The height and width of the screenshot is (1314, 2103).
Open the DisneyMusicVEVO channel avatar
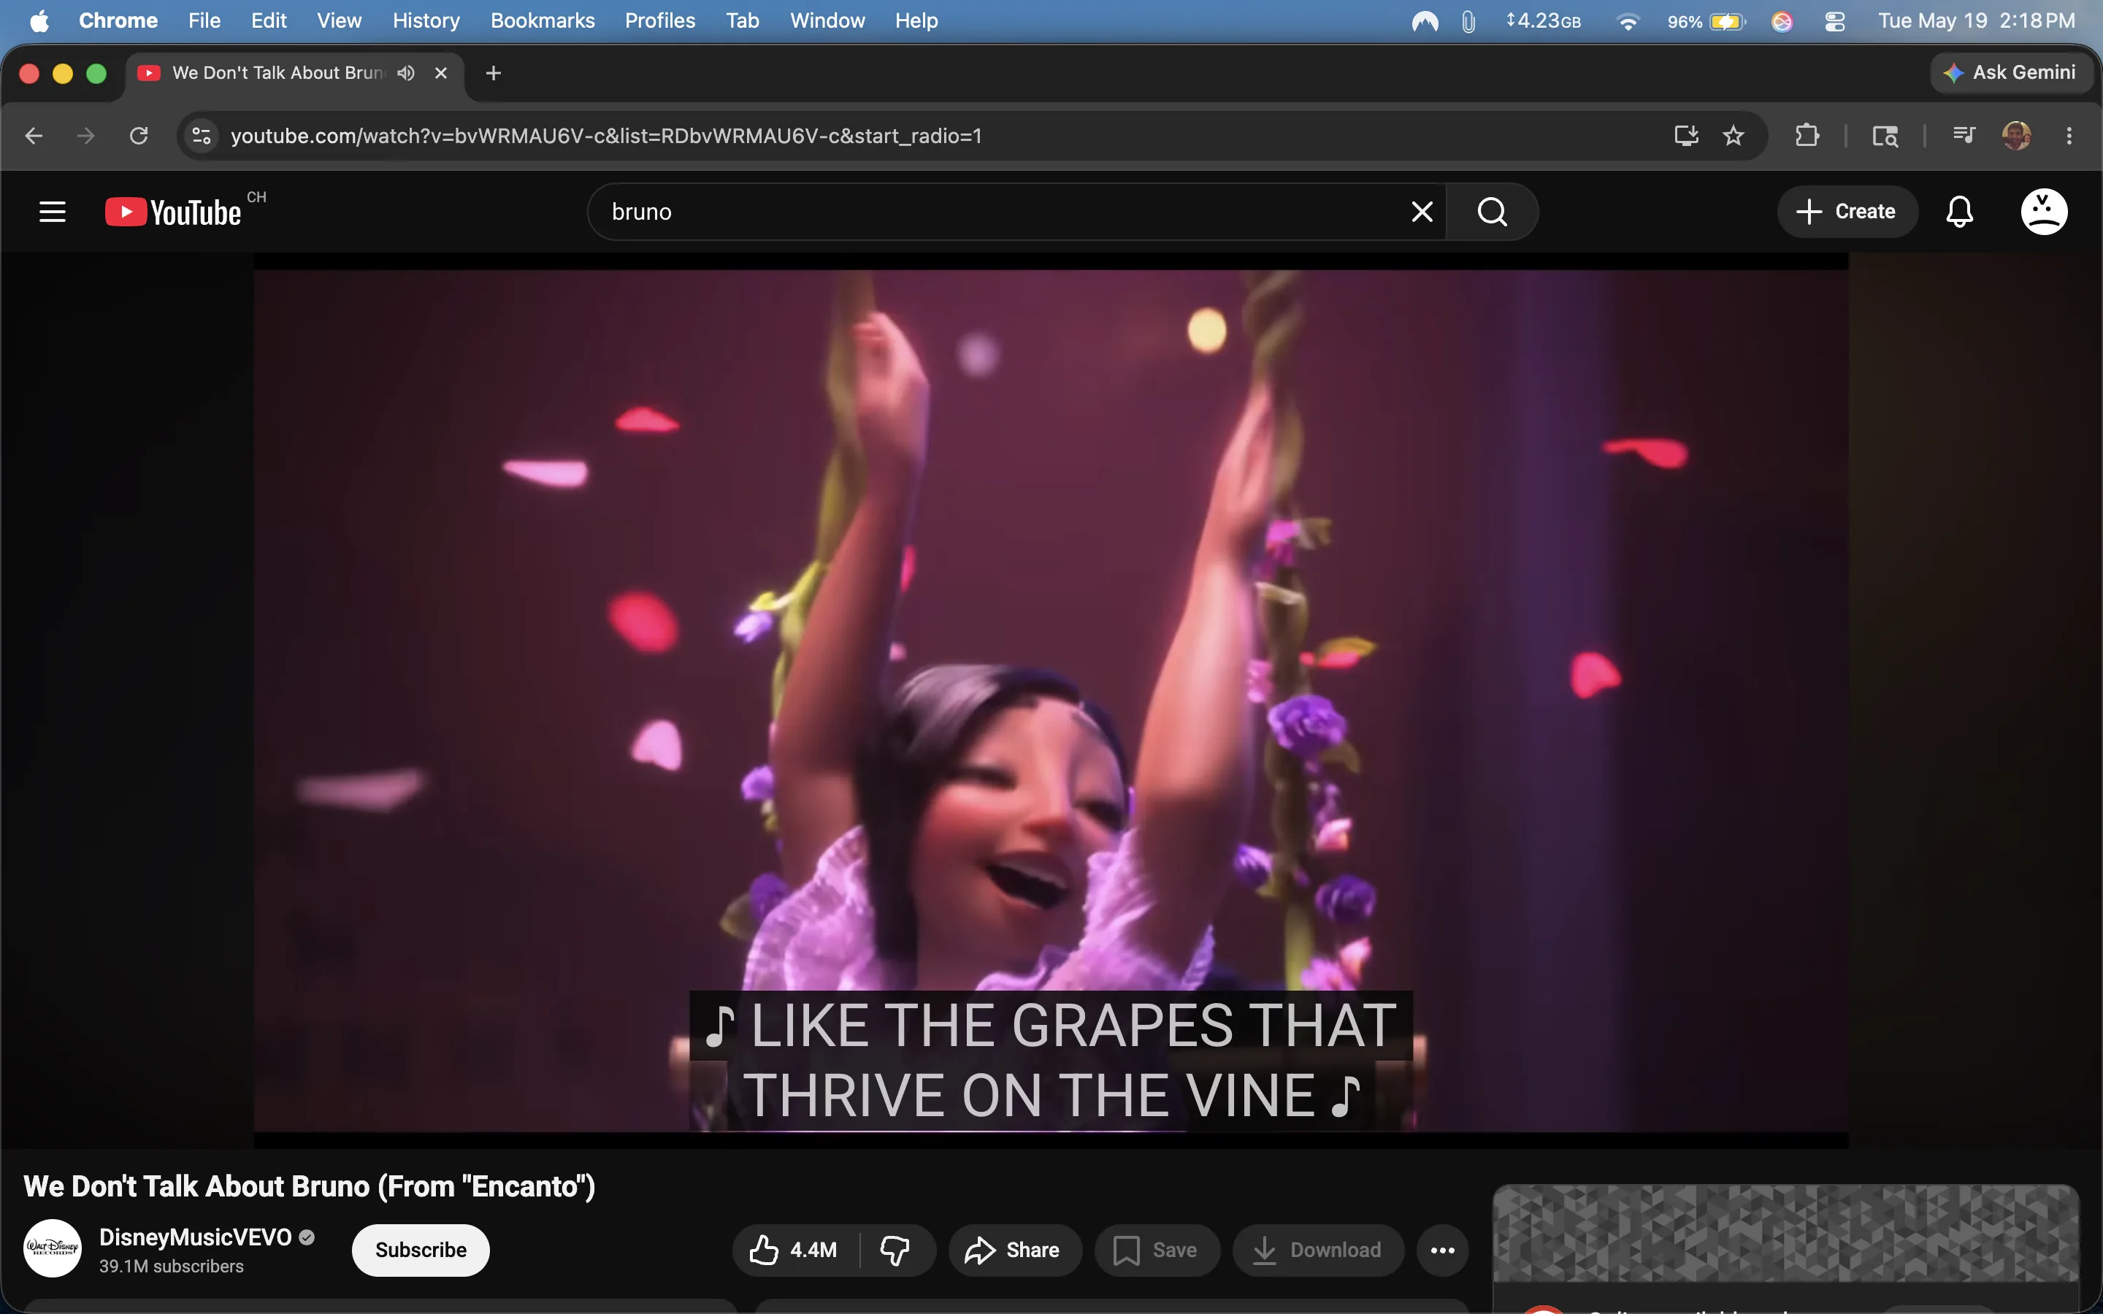pos(52,1248)
